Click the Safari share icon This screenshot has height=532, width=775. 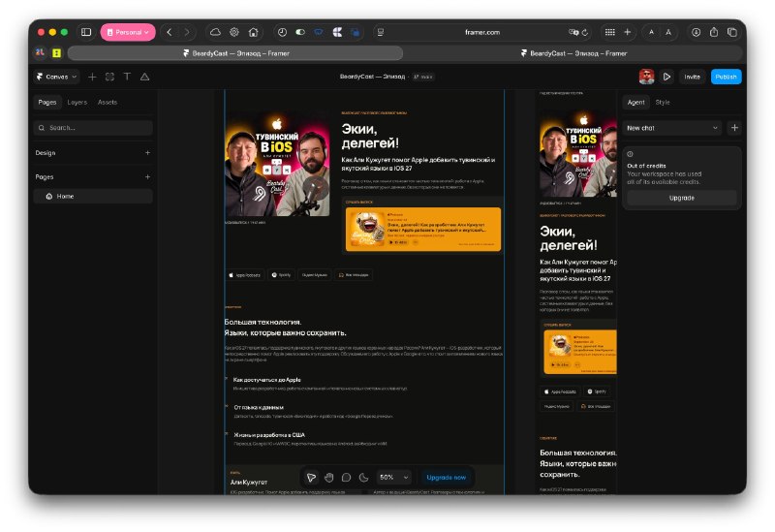point(714,32)
